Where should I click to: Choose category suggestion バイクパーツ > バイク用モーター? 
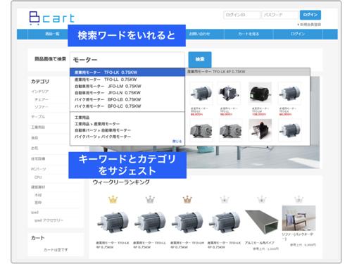[x=103, y=137]
